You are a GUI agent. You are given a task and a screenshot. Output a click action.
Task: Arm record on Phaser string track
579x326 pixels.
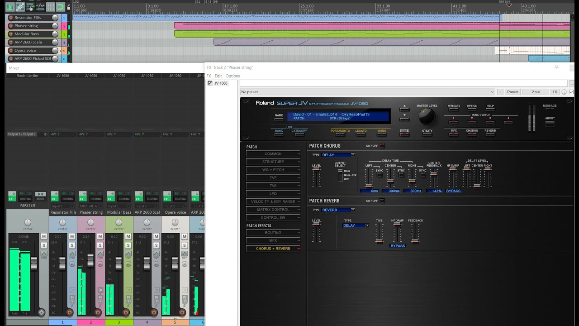(11, 26)
